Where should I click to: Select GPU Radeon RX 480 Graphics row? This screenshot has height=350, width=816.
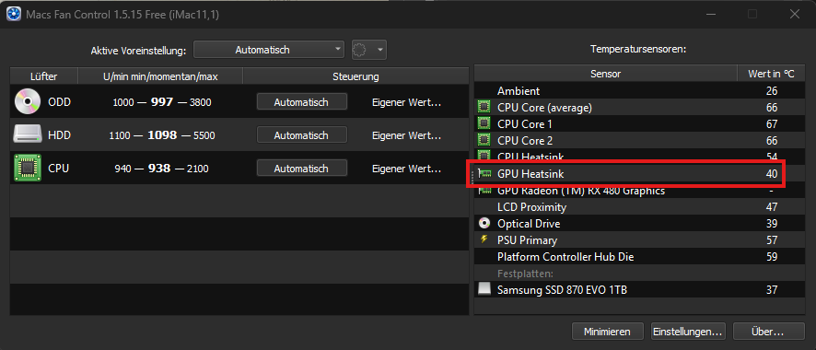pos(639,191)
